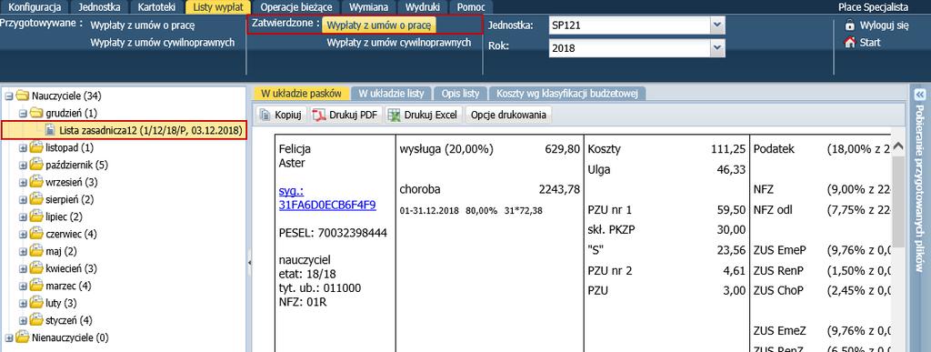Screen dimensions: 931x352
Task: Expand the styczeń (4) node
Action: (x=23, y=321)
